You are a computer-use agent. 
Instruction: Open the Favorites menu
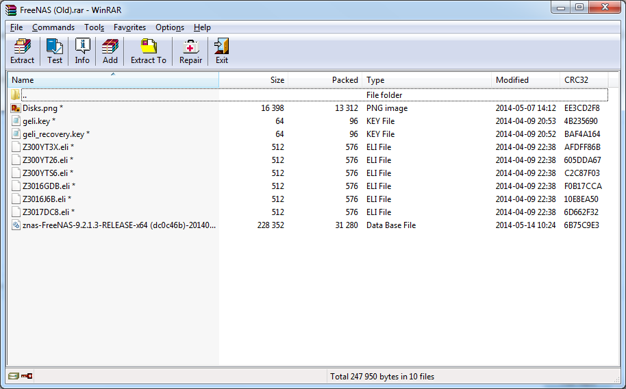(129, 27)
